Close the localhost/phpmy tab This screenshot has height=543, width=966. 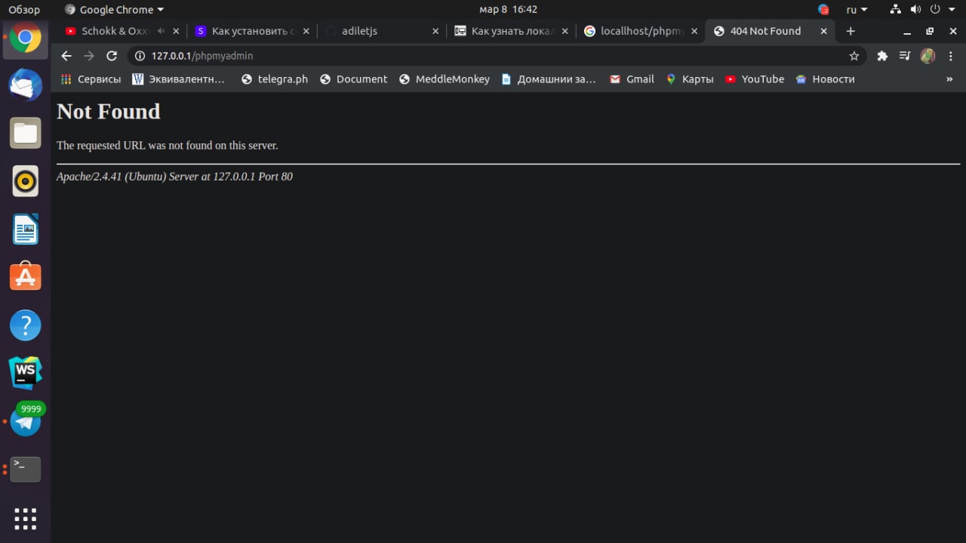click(694, 31)
